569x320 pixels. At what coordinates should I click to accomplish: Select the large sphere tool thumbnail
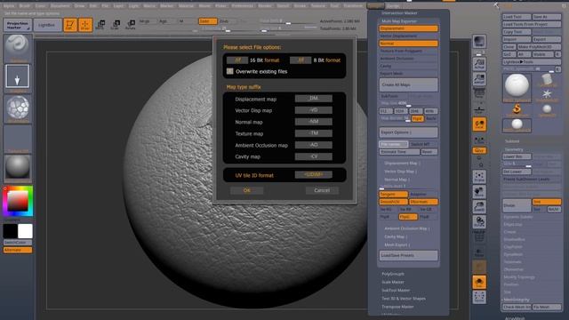[x=517, y=87]
